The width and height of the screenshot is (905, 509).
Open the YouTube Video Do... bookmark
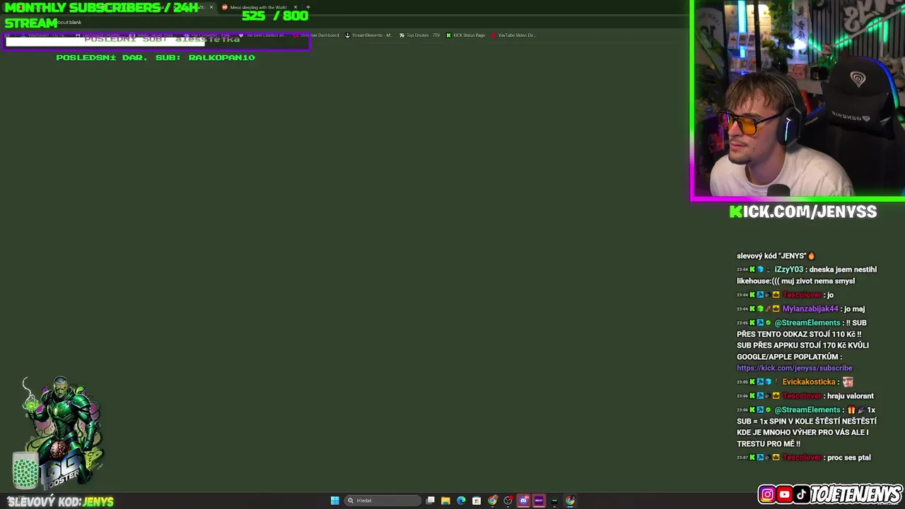click(514, 35)
